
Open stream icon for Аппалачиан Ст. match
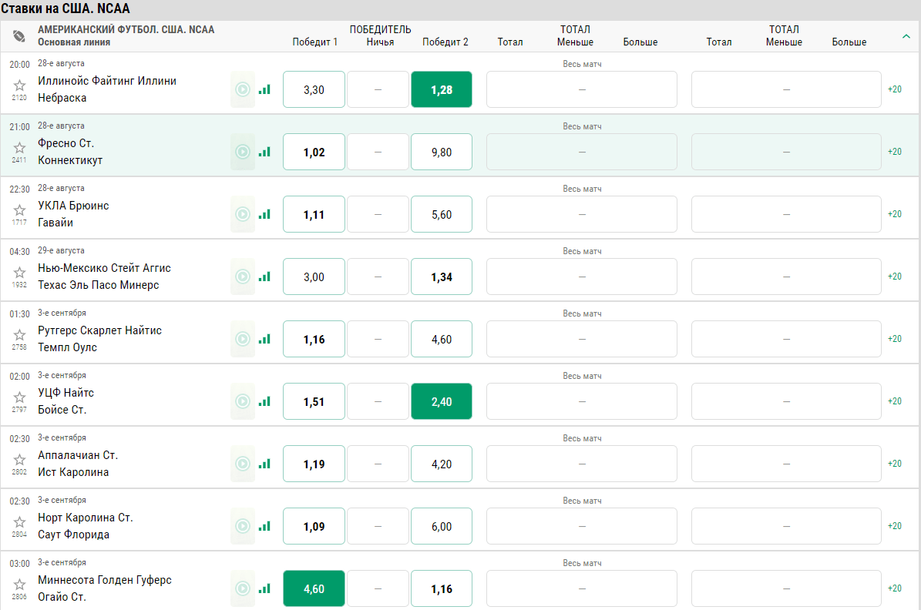coord(243,464)
